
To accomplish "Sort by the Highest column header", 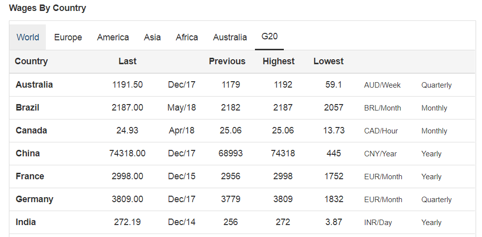I will 278,61.
